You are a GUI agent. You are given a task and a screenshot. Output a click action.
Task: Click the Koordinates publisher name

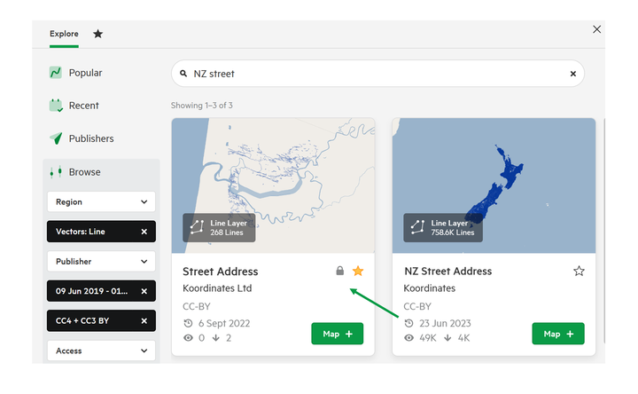(429, 288)
